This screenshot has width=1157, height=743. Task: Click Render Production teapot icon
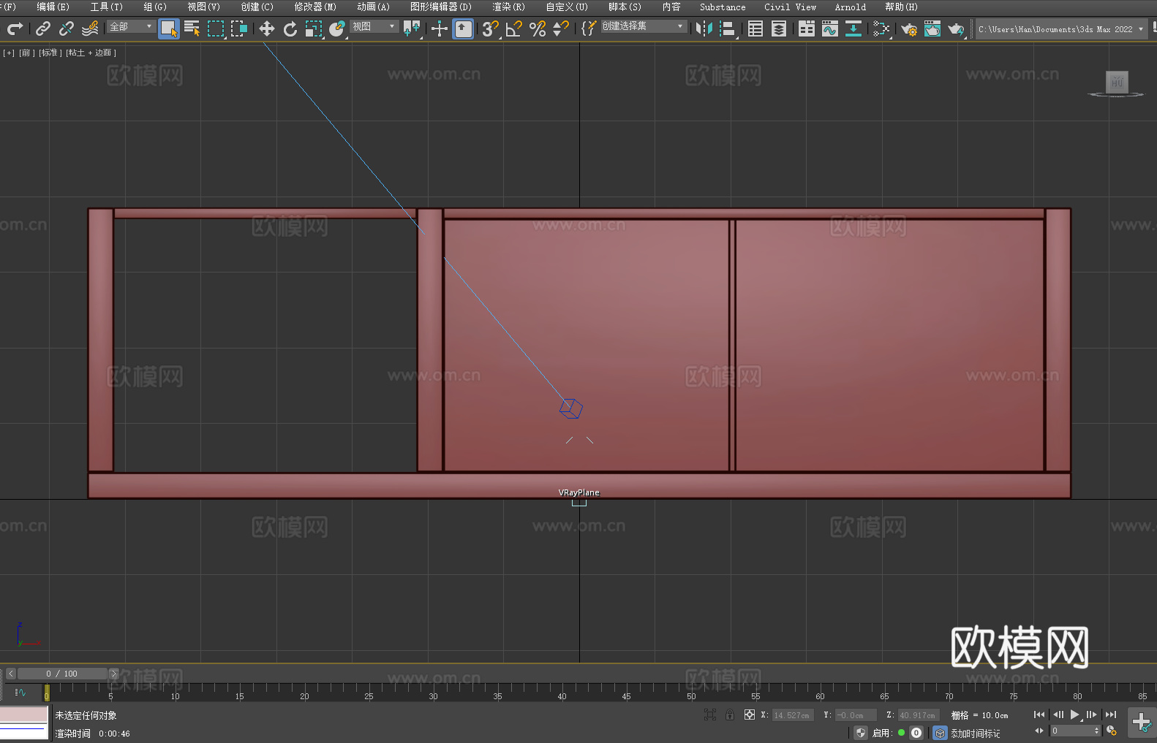[956, 28]
